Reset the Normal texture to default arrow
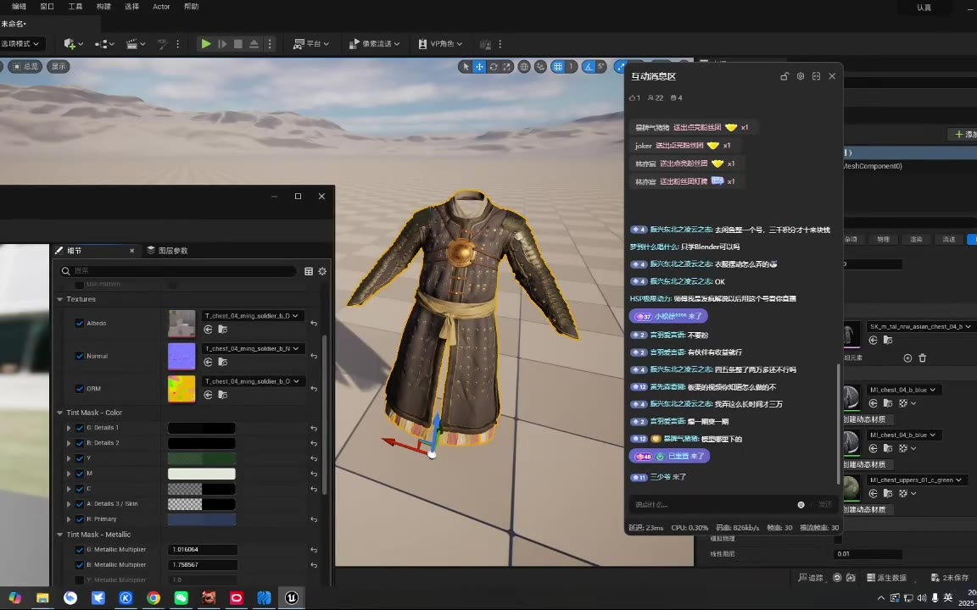 tap(314, 356)
